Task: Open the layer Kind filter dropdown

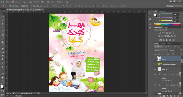Action: pos(158,47)
